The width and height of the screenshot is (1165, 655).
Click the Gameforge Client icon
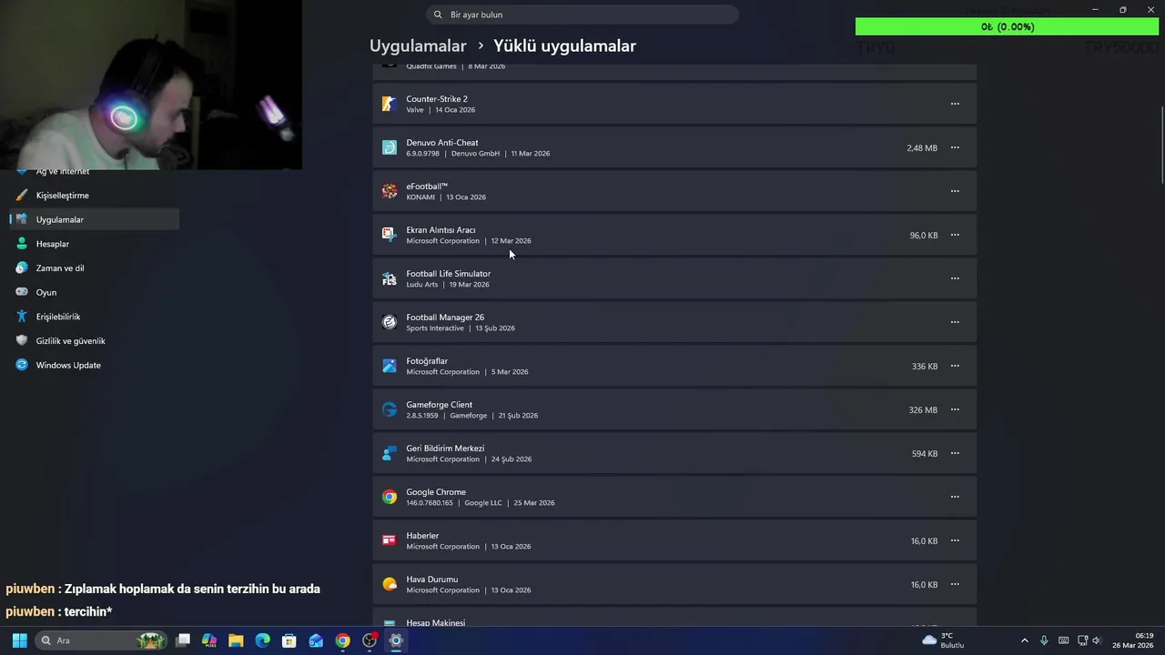point(390,409)
